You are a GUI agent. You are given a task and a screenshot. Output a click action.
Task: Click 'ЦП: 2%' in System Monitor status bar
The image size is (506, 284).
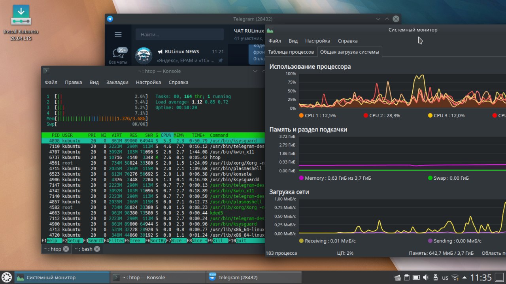(x=345, y=253)
